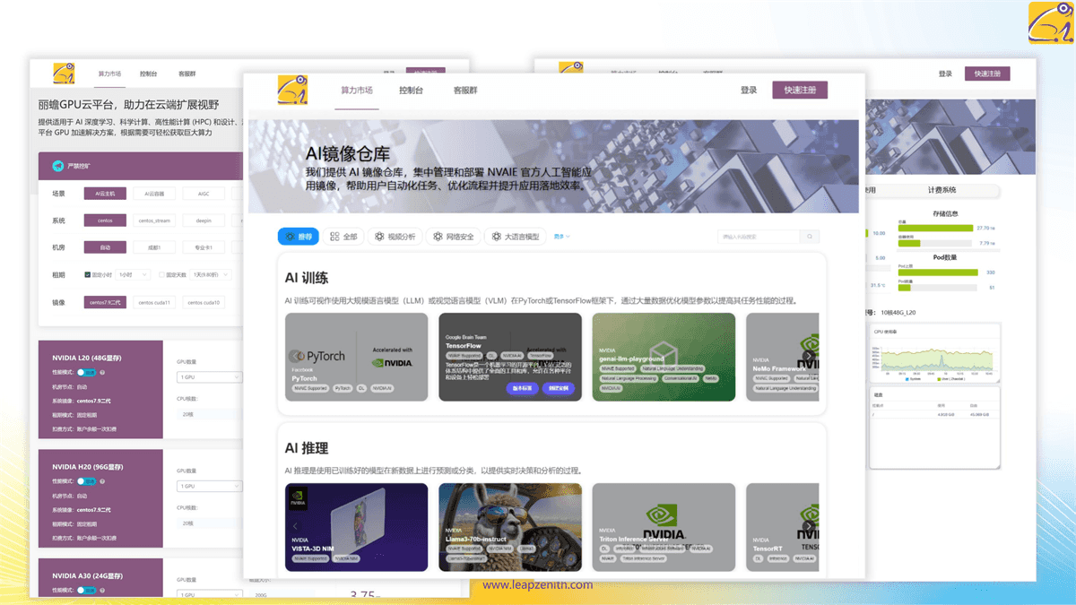The width and height of the screenshot is (1076, 605).
Task: Click 登录 link in front window
Action: point(749,90)
